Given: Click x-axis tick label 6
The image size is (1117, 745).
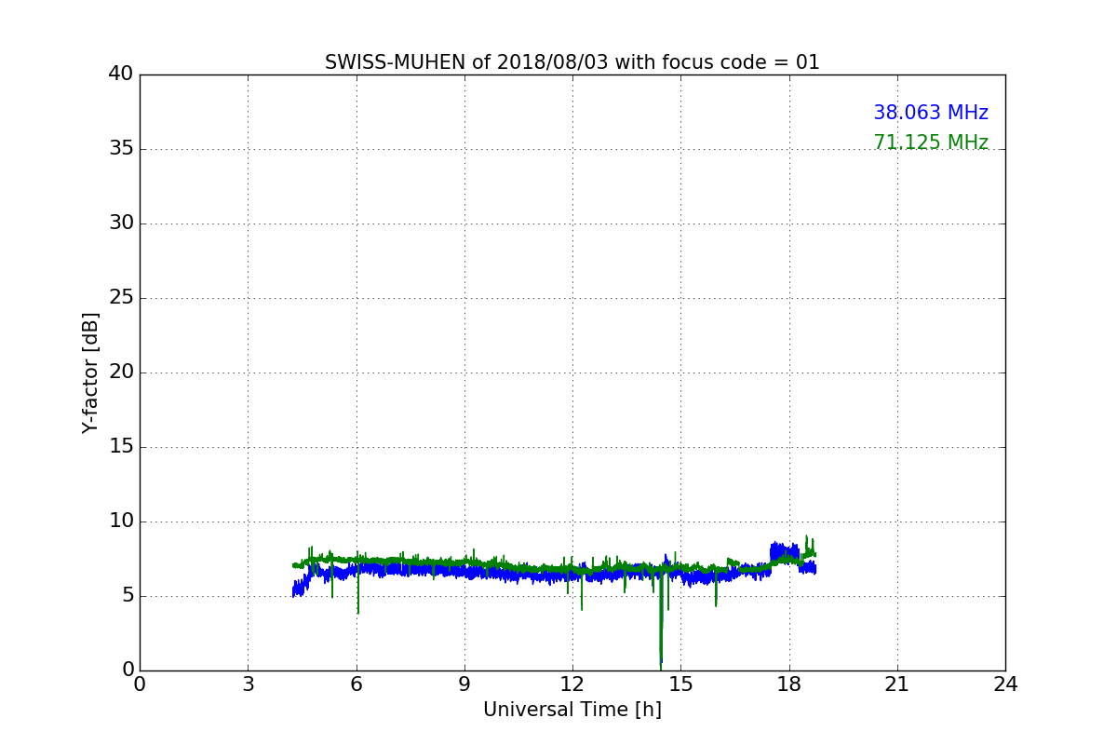Looking at the screenshot, I should click(356, 684).
